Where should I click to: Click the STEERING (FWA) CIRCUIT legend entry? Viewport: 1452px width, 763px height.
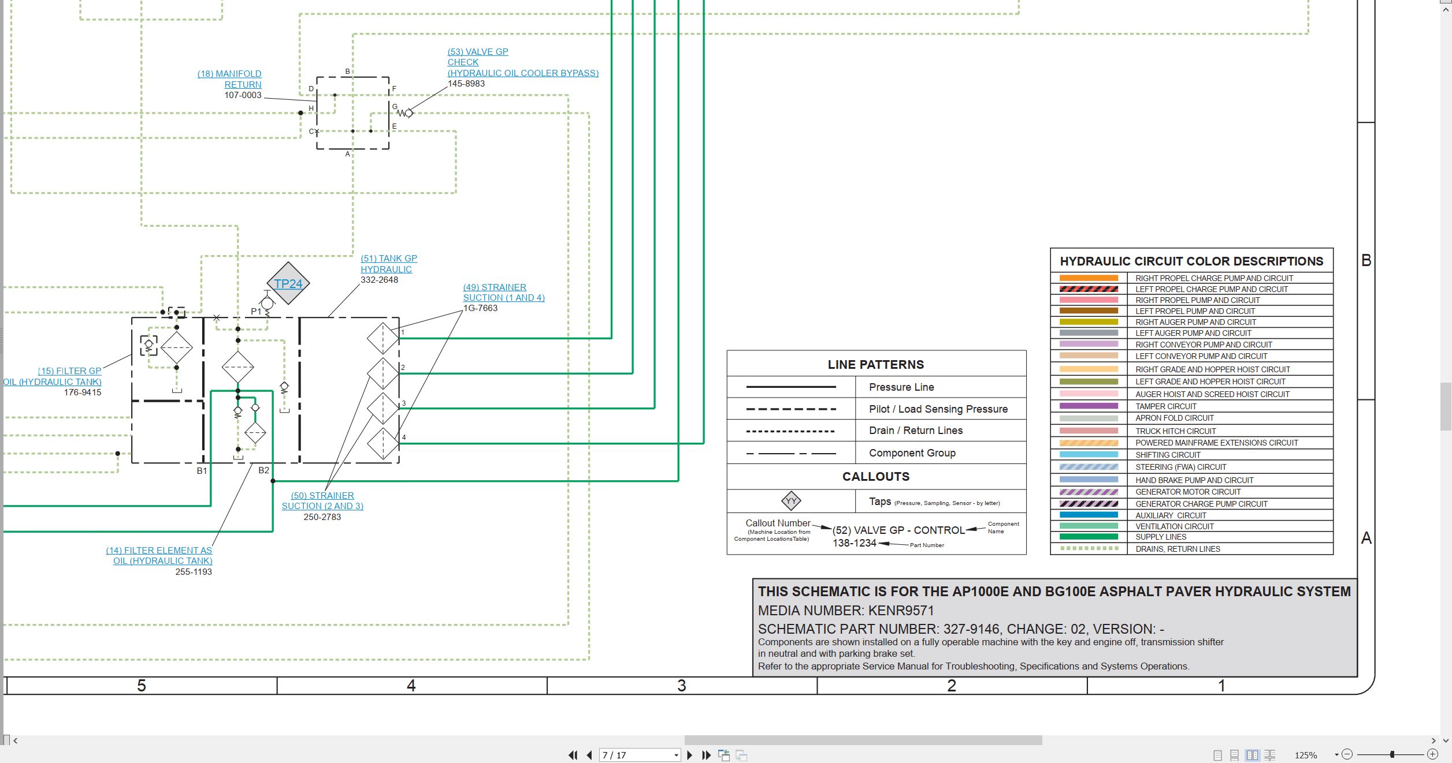point(1180,467)
